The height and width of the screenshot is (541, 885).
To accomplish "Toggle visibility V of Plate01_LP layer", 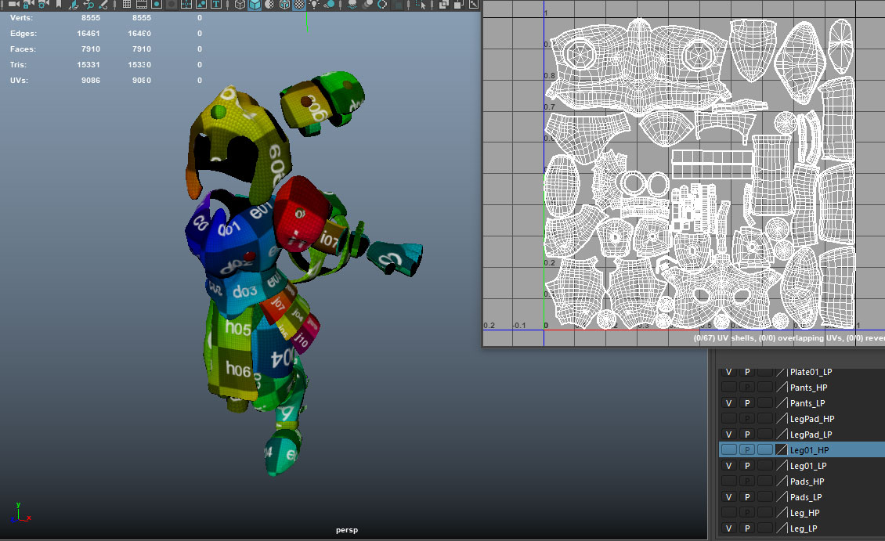I will tap(728, 372).
